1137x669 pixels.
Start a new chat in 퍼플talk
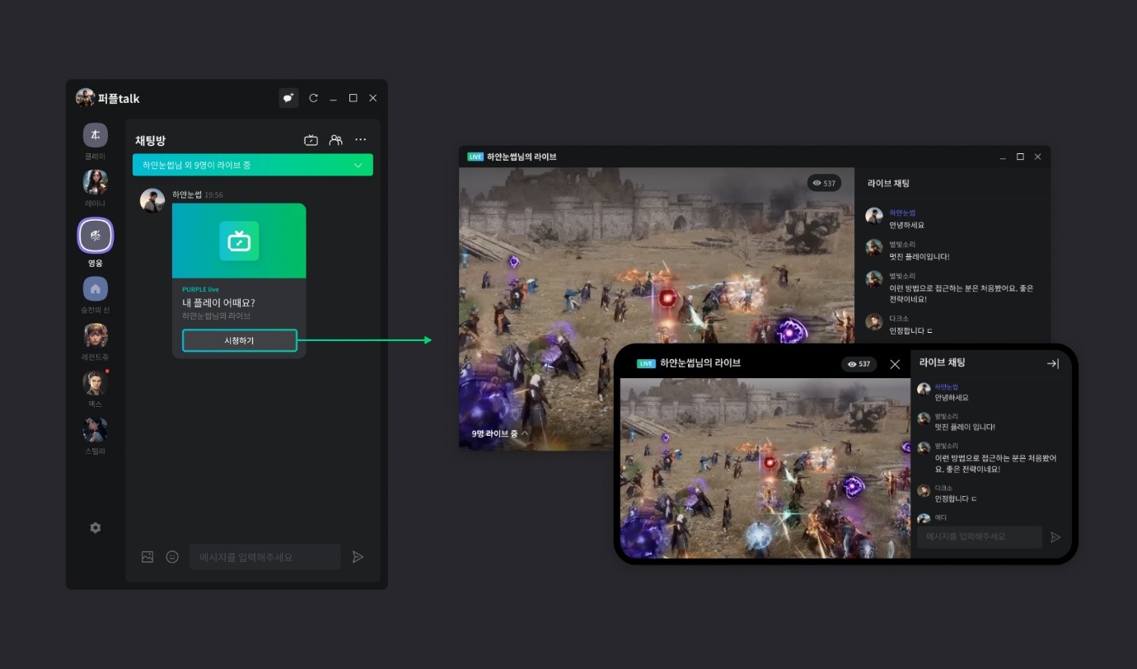coord(288,98)
